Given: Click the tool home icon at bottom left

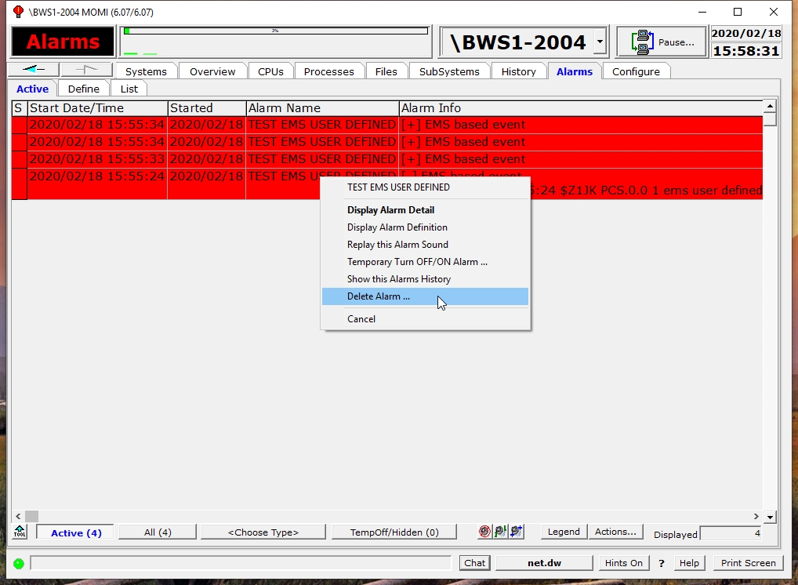Looking at the screenshot, I should point(20,532).
